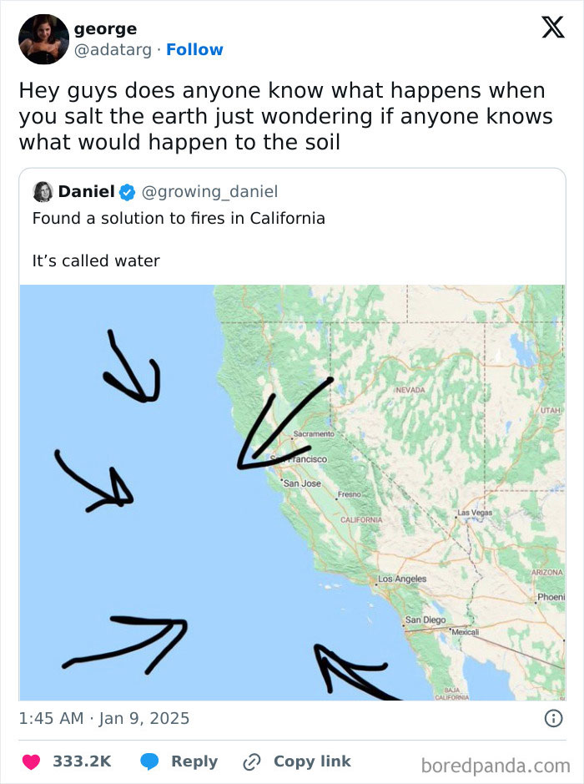This screenshot has width=584, height=784.
Task: Click Daniel's verified blue checkmark badge
Action: tap(125, 190)
